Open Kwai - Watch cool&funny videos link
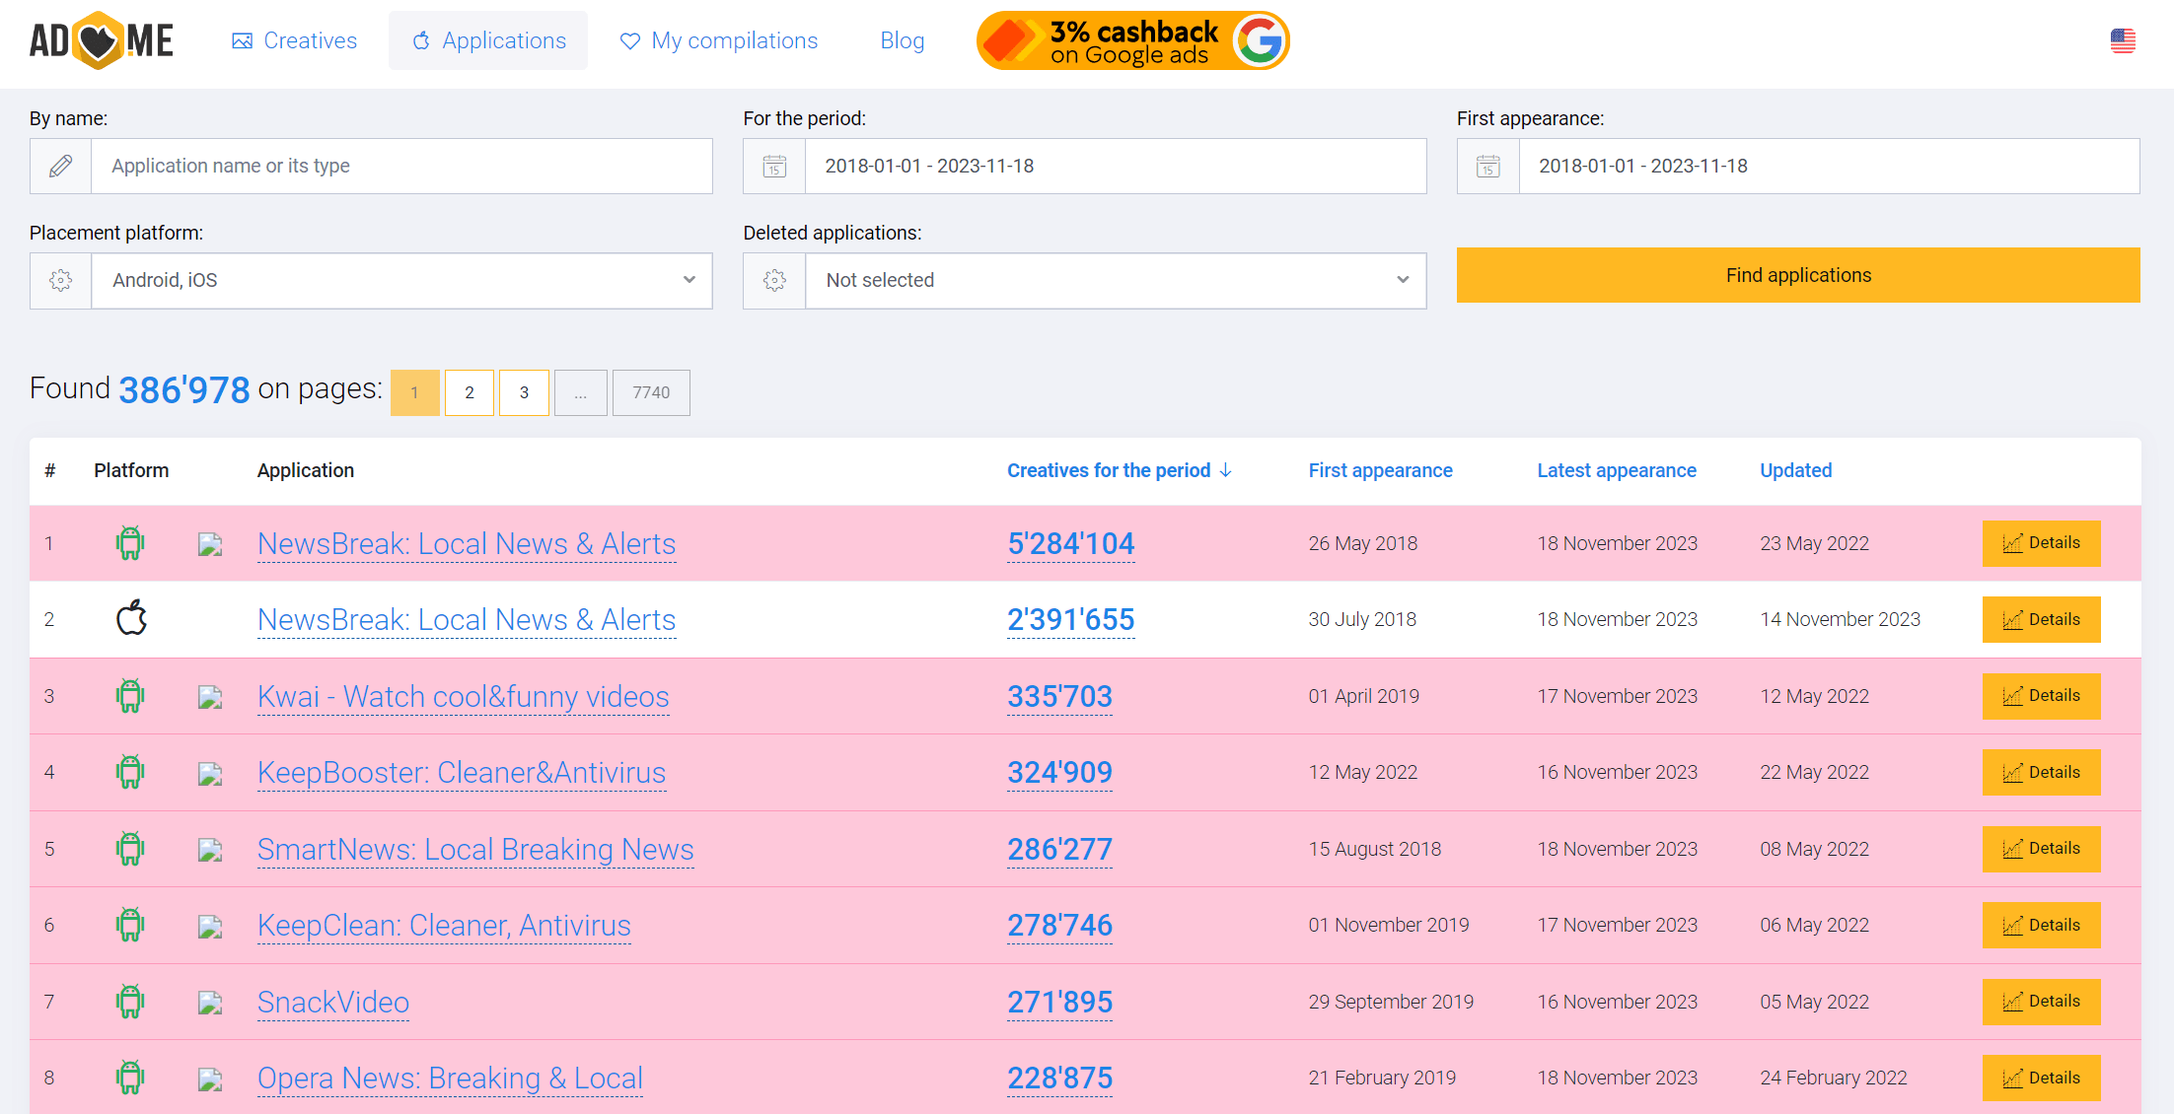 point(464,696)
